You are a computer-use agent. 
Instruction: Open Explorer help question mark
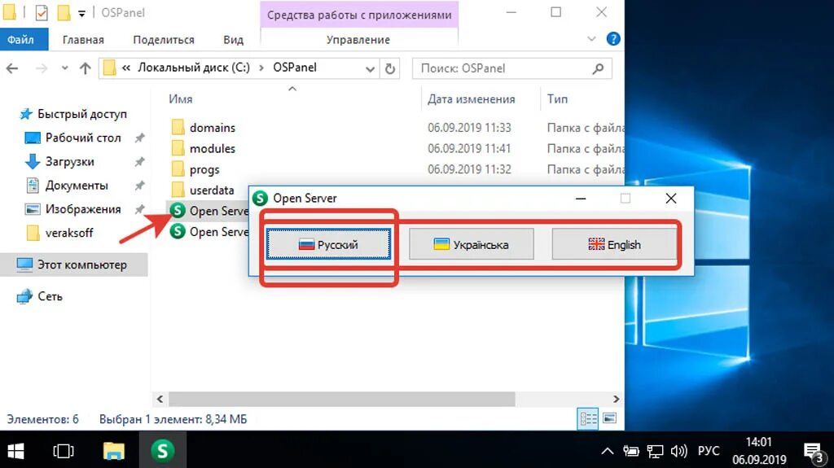pyautogui.click(x=613, y=39)
